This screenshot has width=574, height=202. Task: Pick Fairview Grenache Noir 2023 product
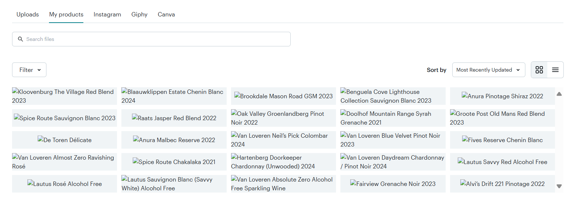(x=393, y=184)
